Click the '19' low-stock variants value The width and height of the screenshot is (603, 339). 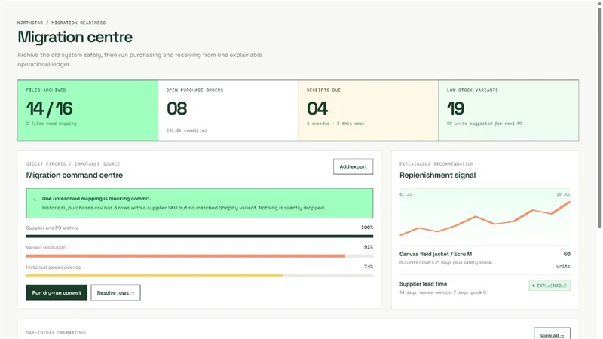[x=456, y=108]
